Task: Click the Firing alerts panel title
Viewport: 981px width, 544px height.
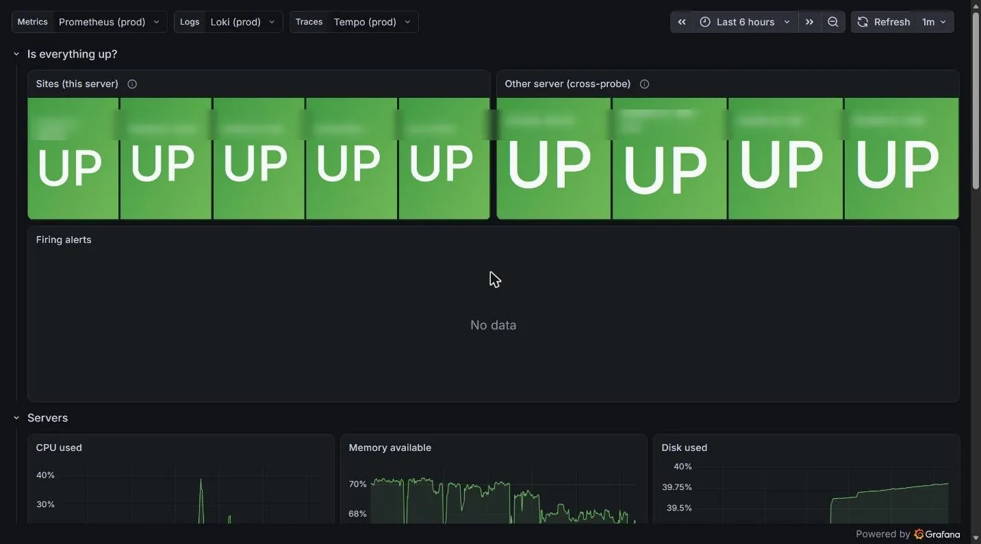Action: click(64, 240)
